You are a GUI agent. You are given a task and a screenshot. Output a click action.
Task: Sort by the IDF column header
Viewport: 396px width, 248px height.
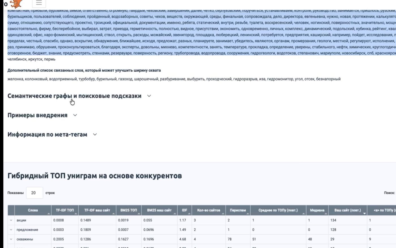pos(184,210)
